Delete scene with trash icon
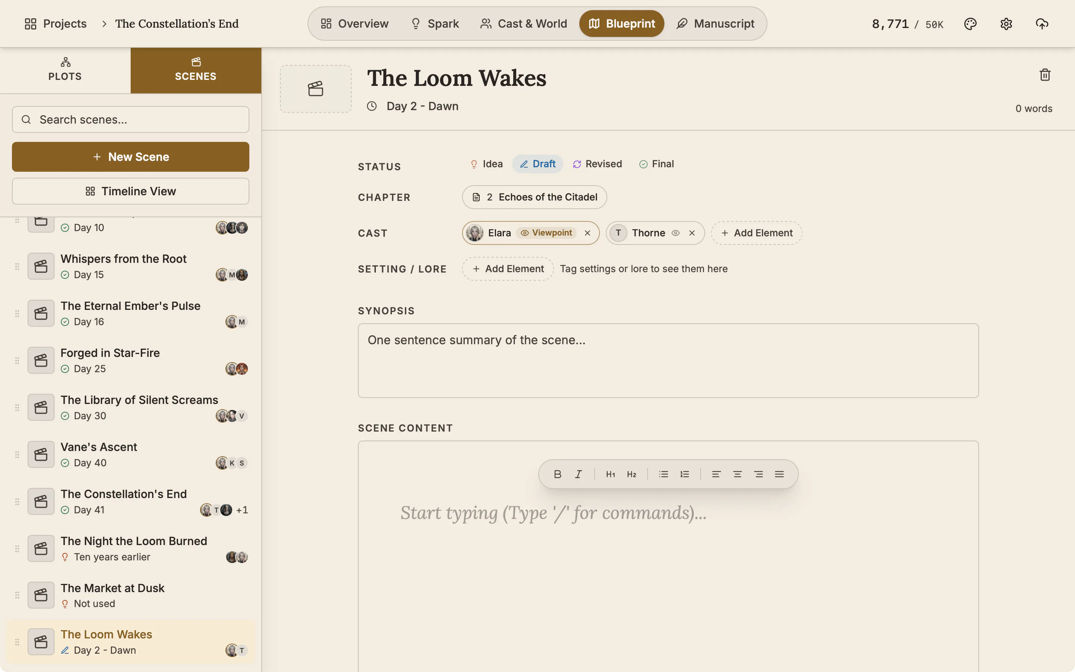Image resolution: width=1075 pixels, height=672 pixels. pyautogui.click(x=1045, y=75)
